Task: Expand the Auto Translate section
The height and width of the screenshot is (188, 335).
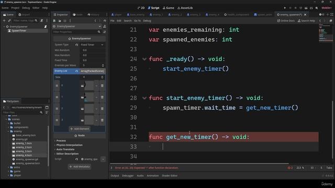Action: (64, 149)
